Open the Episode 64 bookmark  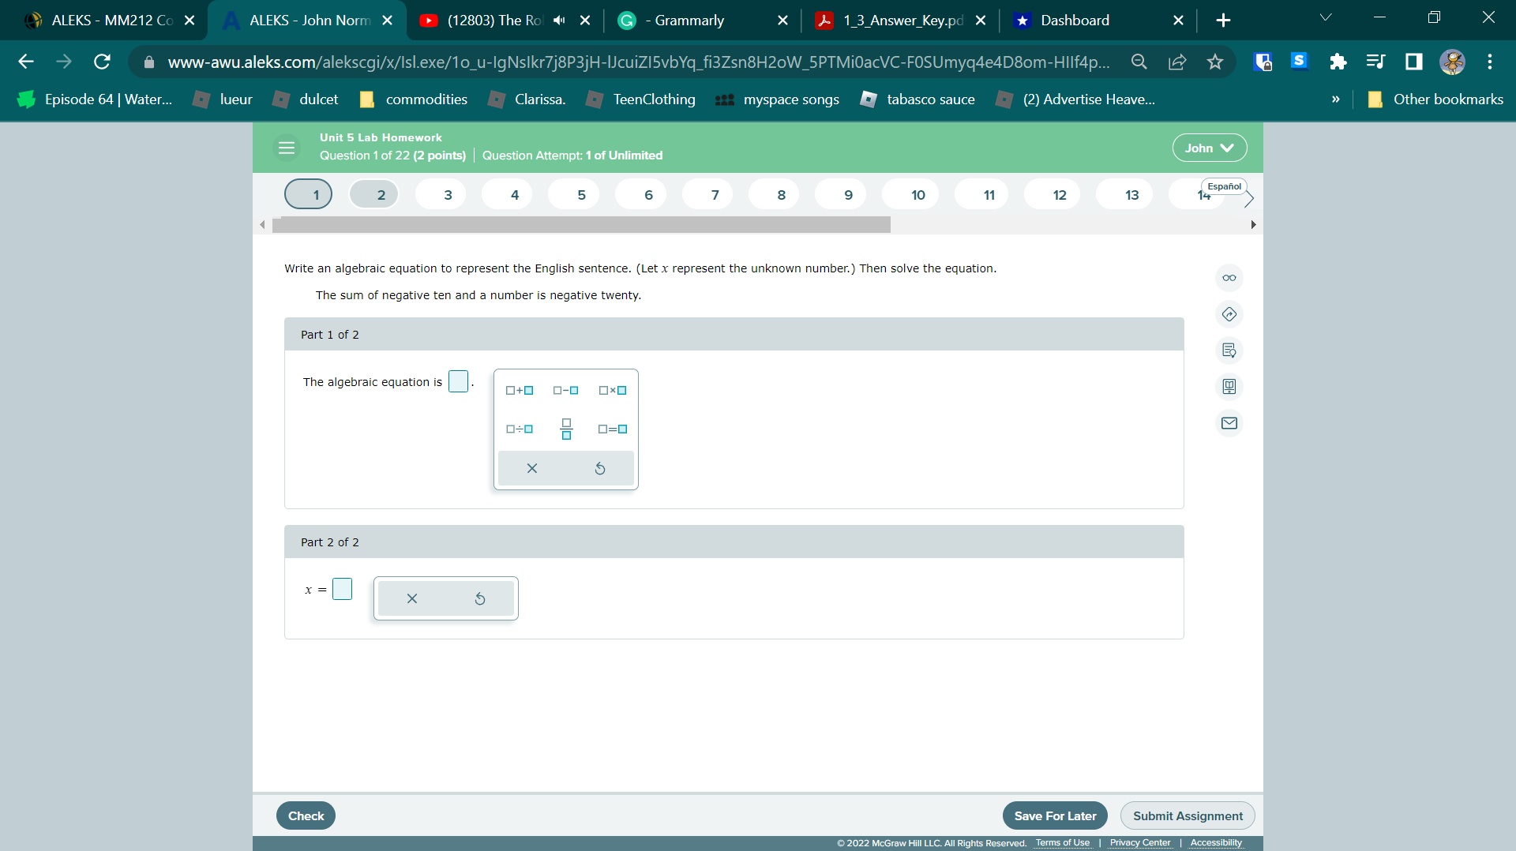pyautogui.click(x=95, y=99)
